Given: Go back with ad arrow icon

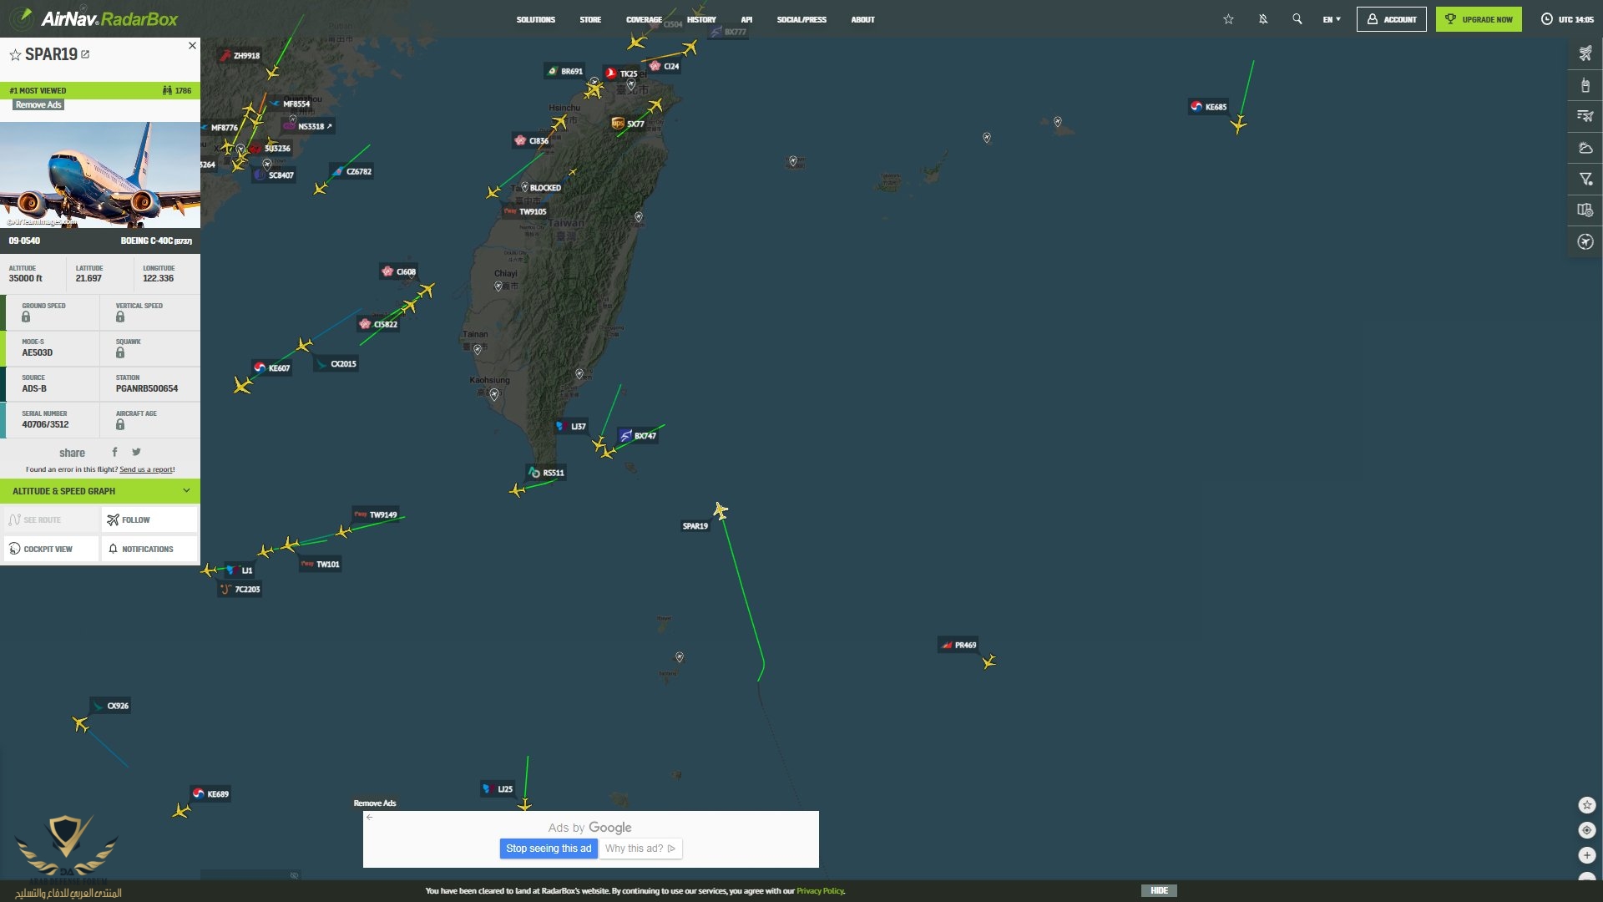Looking at the screenshot, I should pyautogui.click(x=370, y=818).
